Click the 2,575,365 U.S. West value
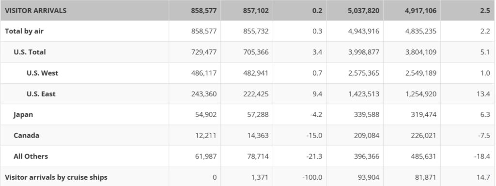 (x=364, y=73)
